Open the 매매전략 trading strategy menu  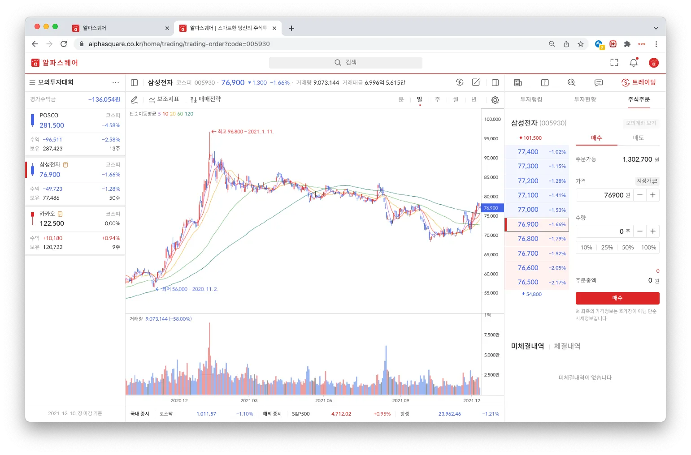[205, 99]
